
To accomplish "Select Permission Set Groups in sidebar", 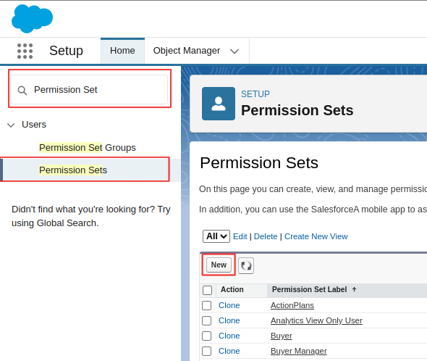I will click(88, 148).
